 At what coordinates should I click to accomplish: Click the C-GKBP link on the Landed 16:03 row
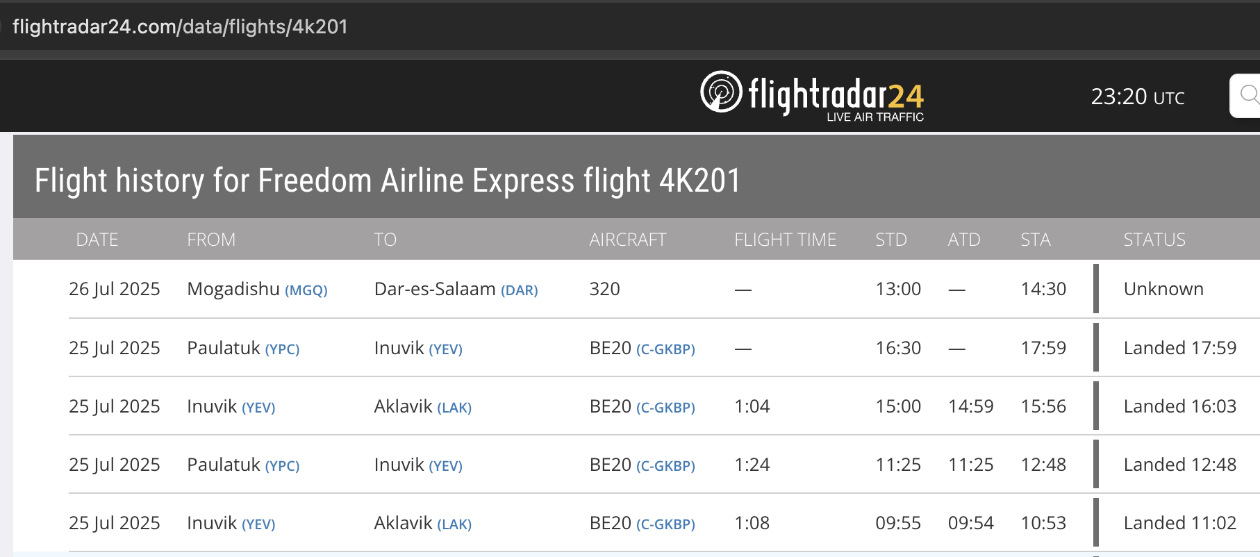665,408
